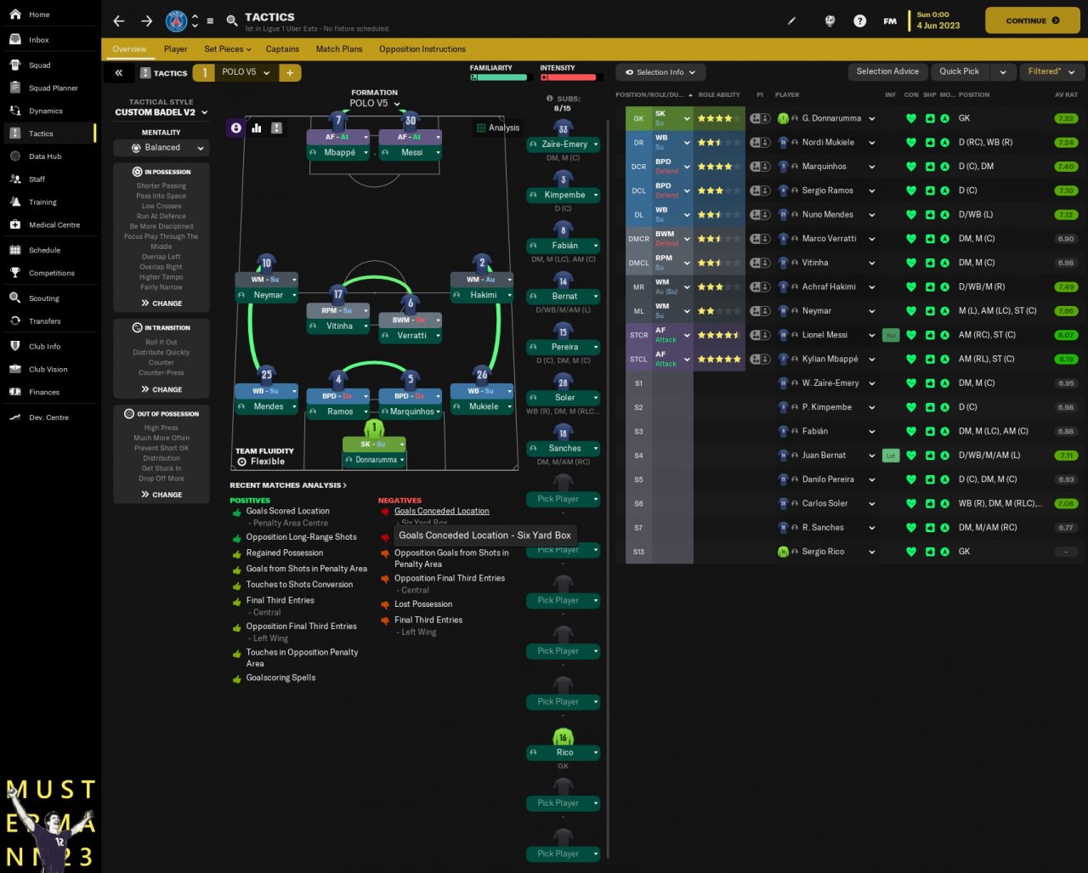Open Dev. Centre in sidebar

[x=48, y=417]
